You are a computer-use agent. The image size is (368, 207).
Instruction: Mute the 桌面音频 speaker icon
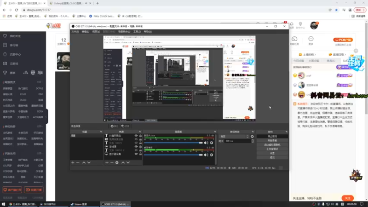pos(206,155)
